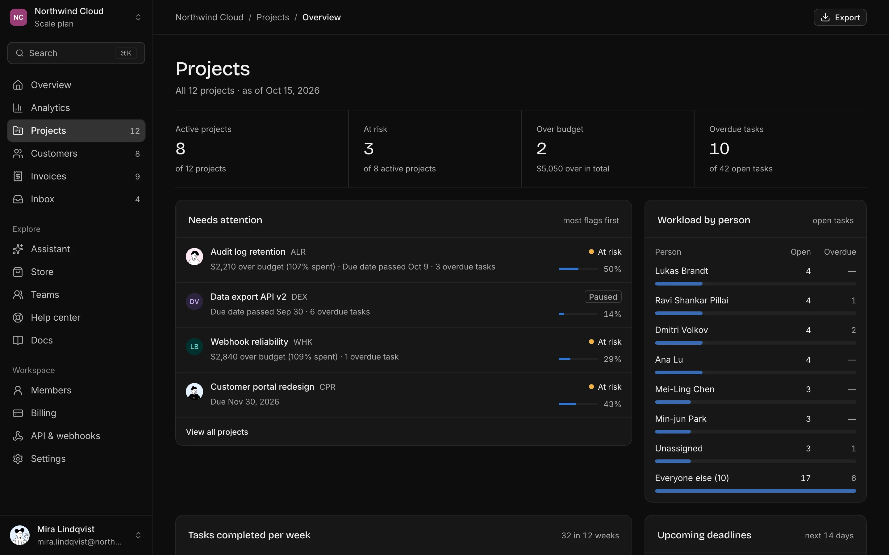Expand the Mira Lindqvist account menu chevron
889x555 pixels.
[138, 535]
